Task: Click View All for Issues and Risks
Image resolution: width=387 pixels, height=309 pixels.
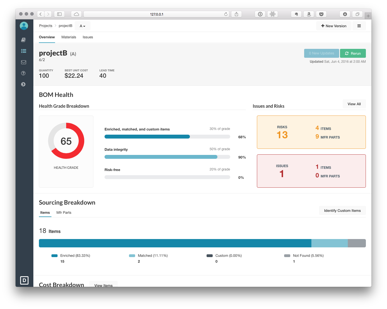Action: pyautogui.click(x=354, y=104)
